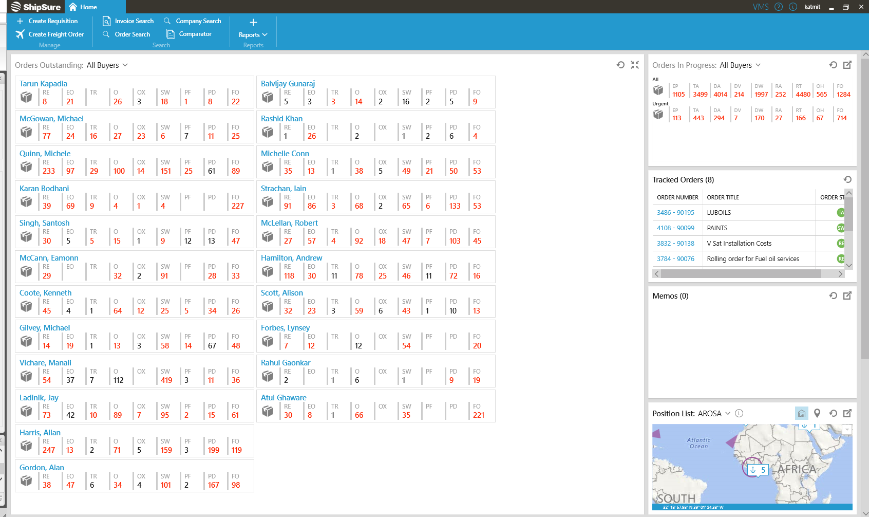Open Invoice Search from the ribbon
Image resolution: width=869 pixels, height=517 pixels.
(x=128, y=21)
